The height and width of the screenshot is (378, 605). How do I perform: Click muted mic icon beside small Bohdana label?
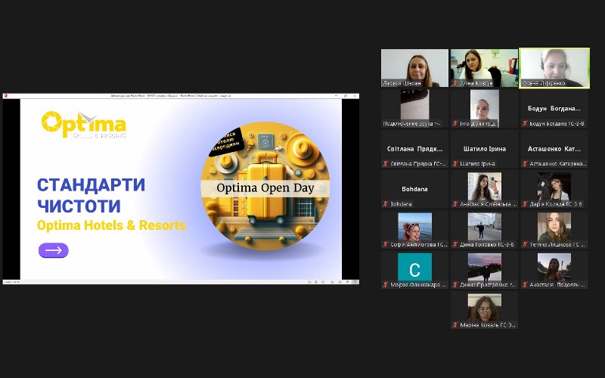click(385, 203)
